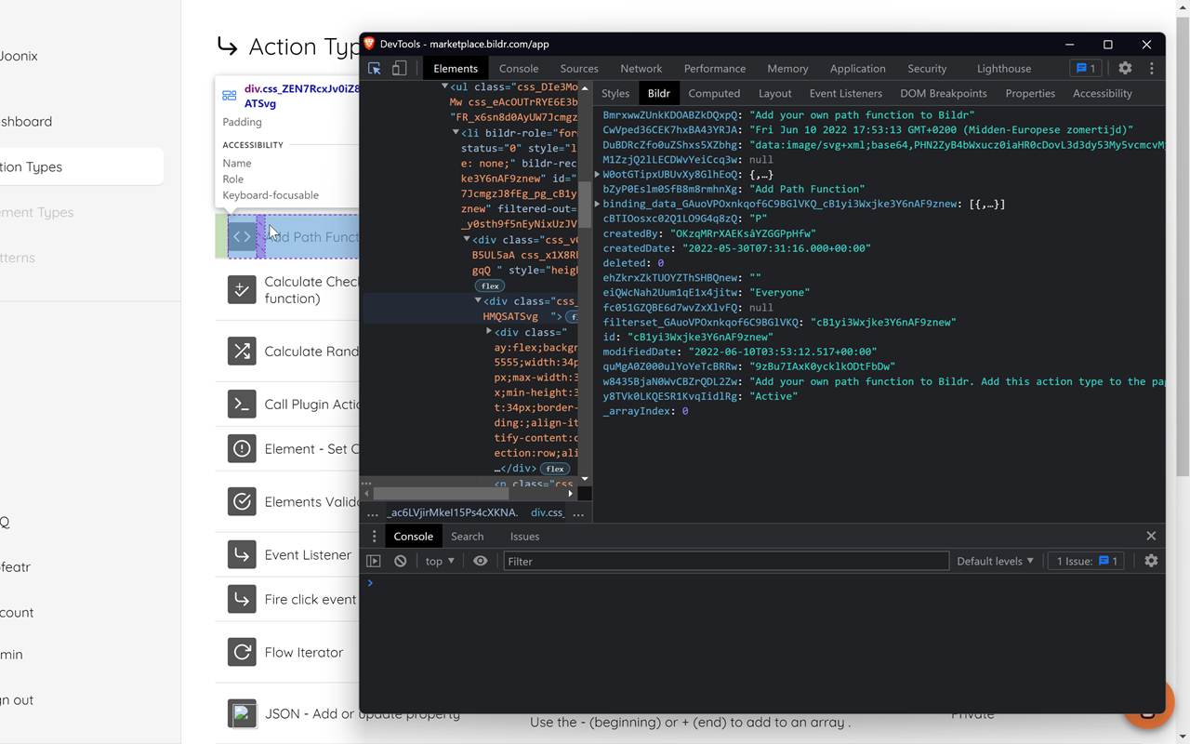Select the Inspect element cursor tool

click(x=374, y=68)
